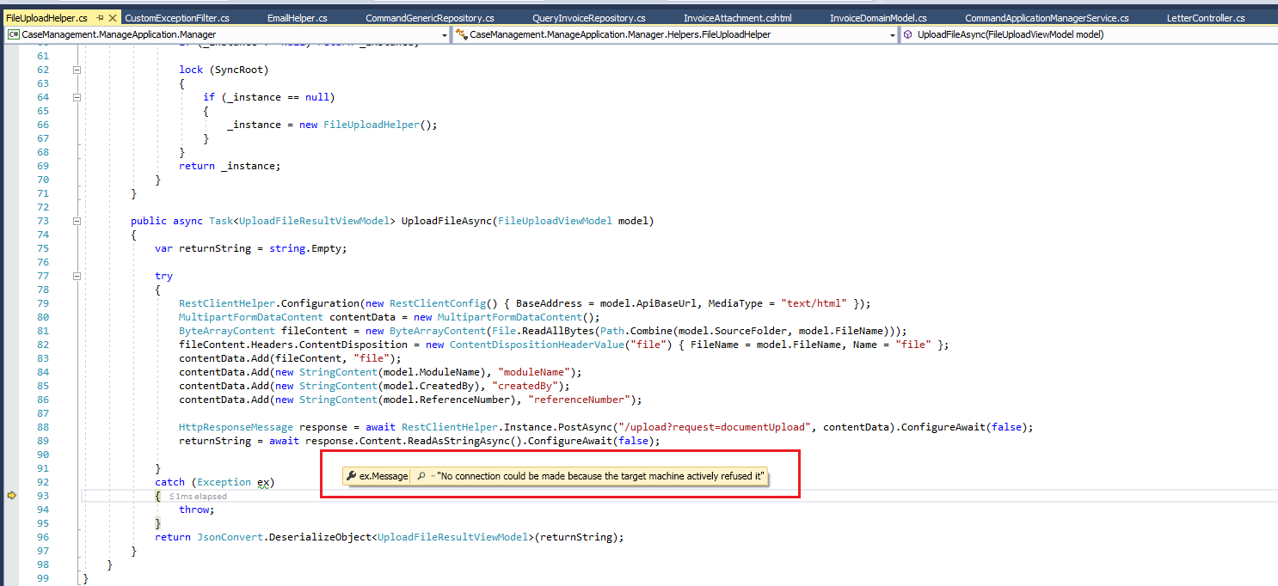Pin the FileUploadHelper.cs tab
Image resolution: width=1278 pixels, height=586 pixels.
point(101,18)
